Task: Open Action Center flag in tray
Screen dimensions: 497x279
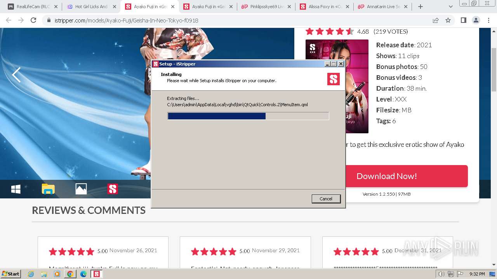Action: (460, 274)
